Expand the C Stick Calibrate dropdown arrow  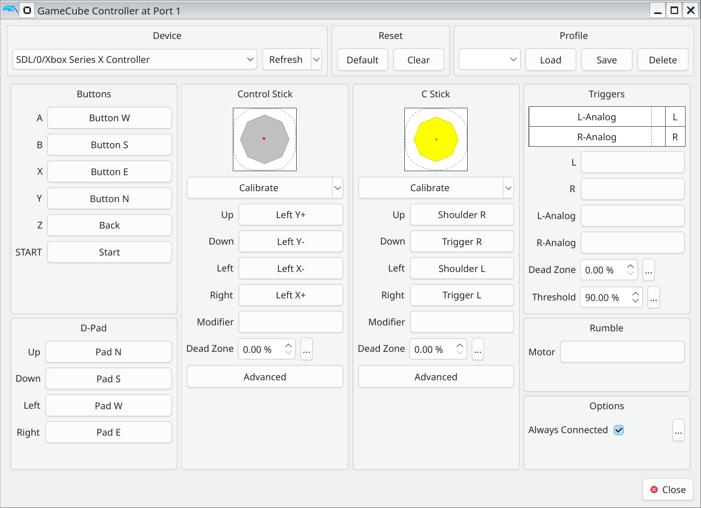point(509,188)
